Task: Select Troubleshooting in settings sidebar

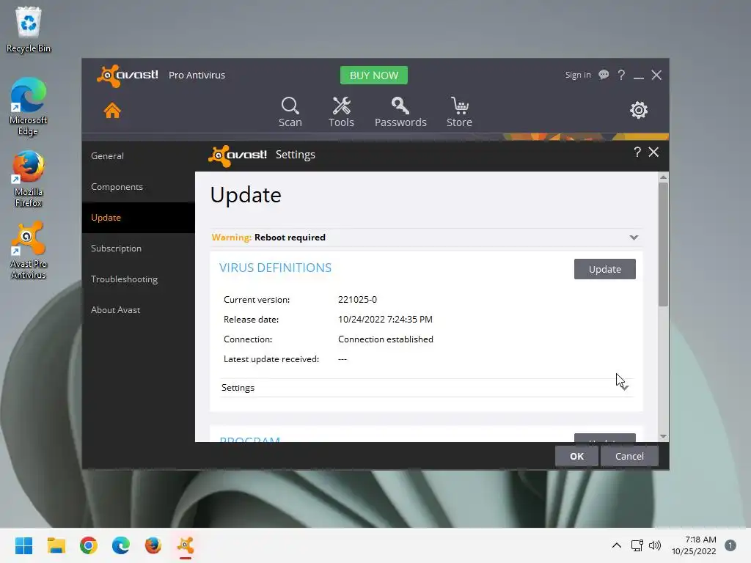Action: [139, 279]
